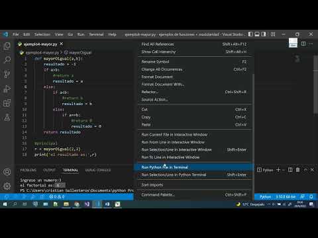Click the VS Code logo icon
The height and width of the screenshot is (238, 318).
click(5, 34)
